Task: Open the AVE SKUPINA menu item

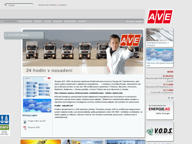Action: (10, 21)
